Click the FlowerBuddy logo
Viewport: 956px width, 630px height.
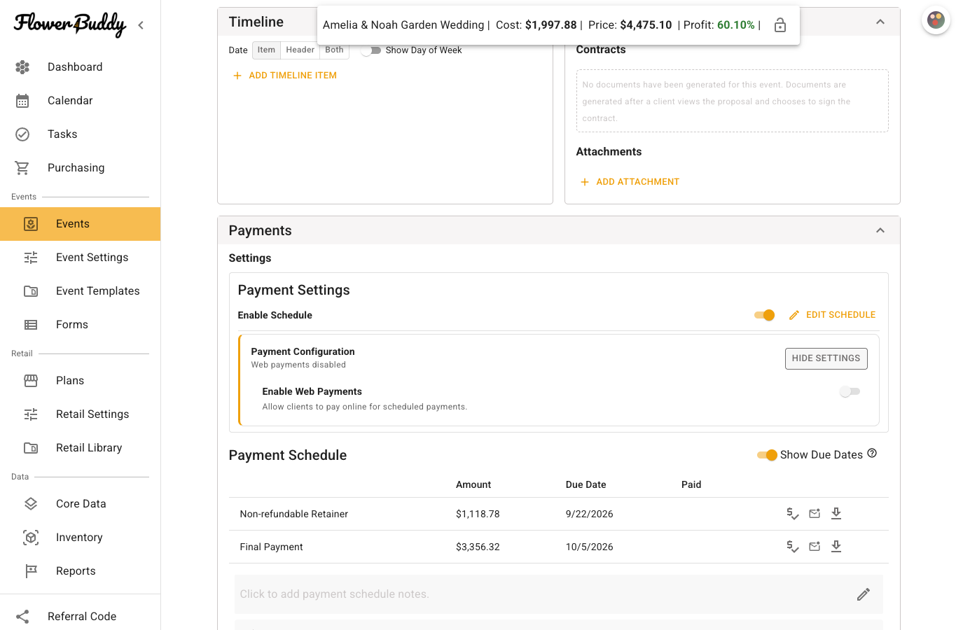(70, 24)
